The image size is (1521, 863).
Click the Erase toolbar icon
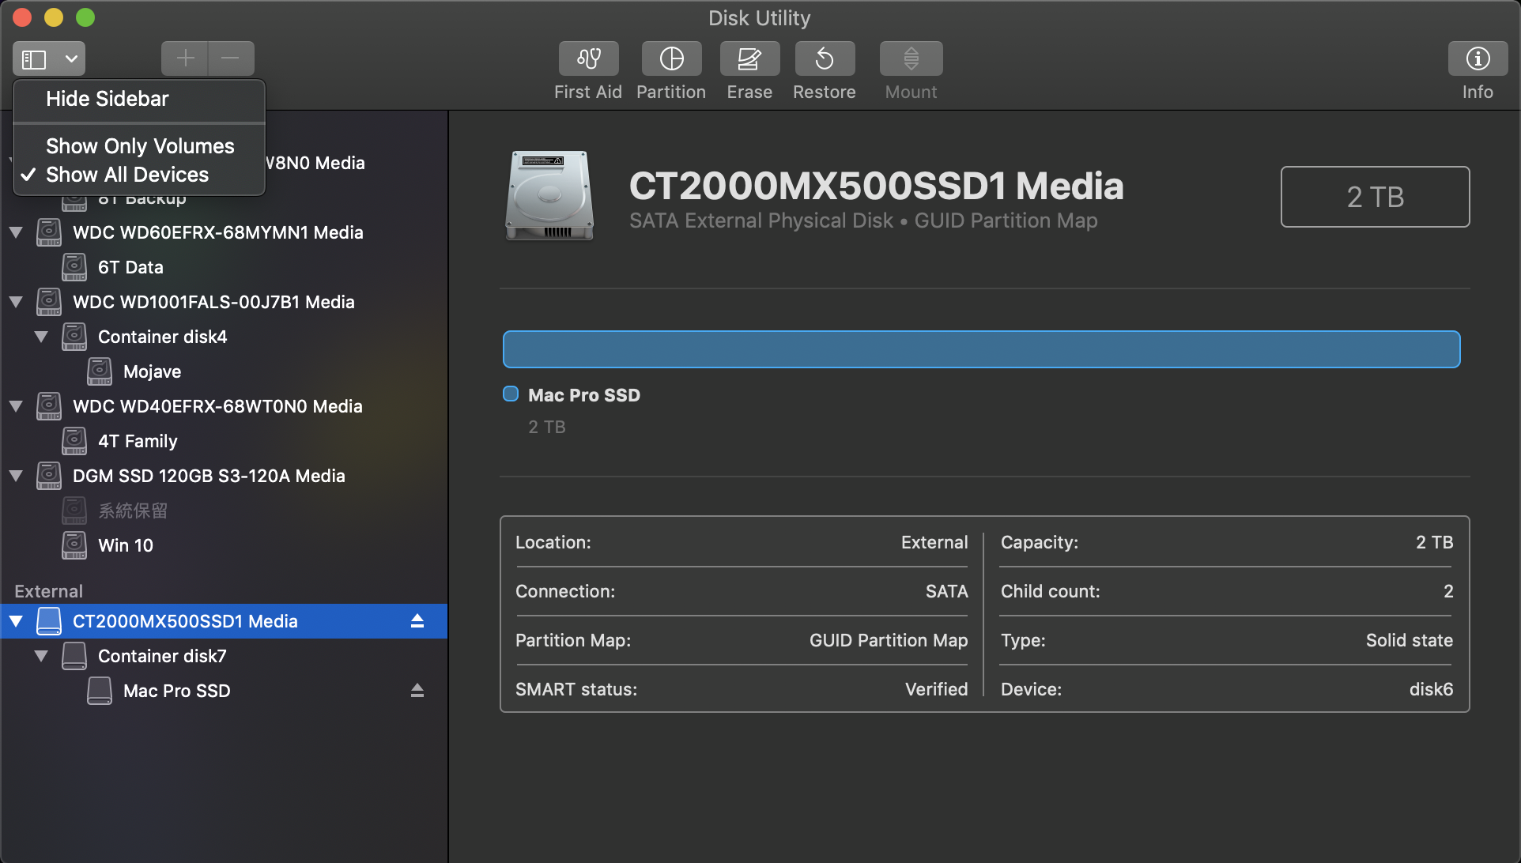tap(749, 58)
